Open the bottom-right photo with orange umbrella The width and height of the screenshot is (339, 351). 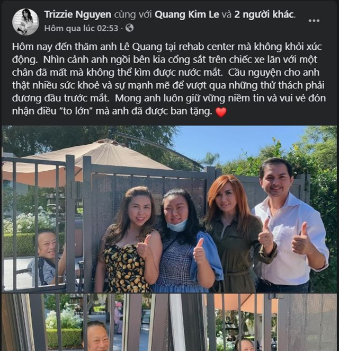click(253, 322)
